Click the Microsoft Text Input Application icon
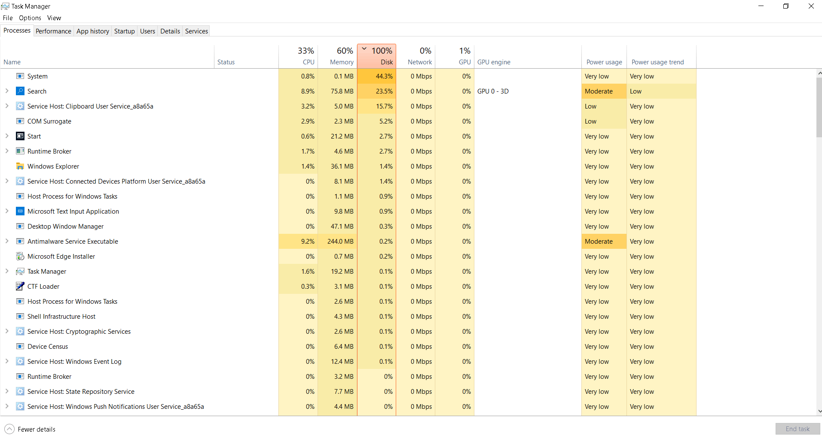The height and width of the screenshot is (438, 822). (x=20, y=211)
